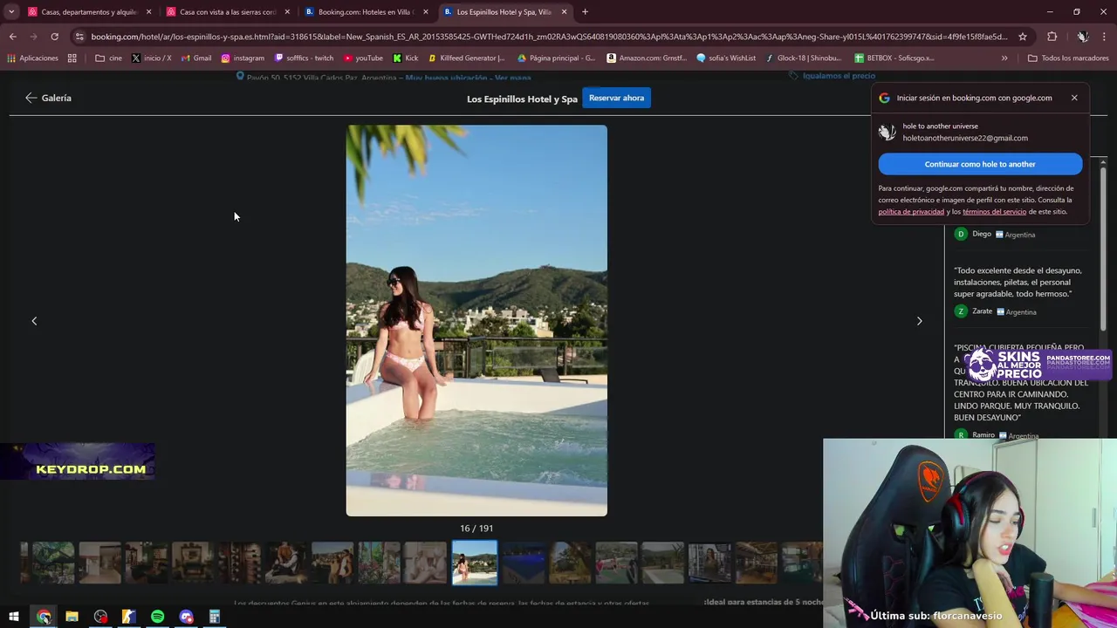Image resolution: width=1117 pixels, height=628 pixels.
Task: Switch to Booking.com: Hoteles en Villa tab
Action: tap(366, 12)
